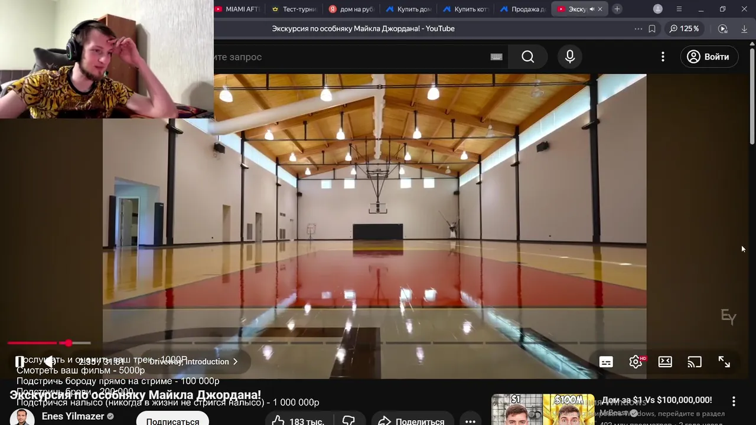Open the address bar three-dot options

click(638, 28)
